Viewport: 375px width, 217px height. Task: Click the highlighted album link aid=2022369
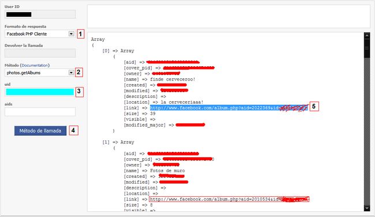click(229, 108)
